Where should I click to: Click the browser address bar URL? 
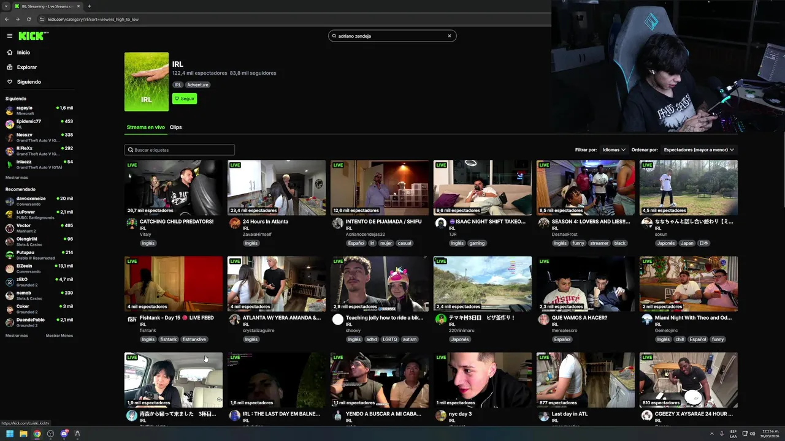click(x=93, y=19)
